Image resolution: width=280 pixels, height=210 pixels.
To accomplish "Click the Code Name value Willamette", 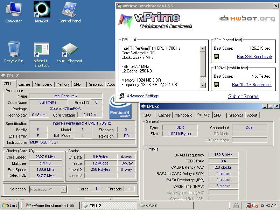I will tap(48, 102).
